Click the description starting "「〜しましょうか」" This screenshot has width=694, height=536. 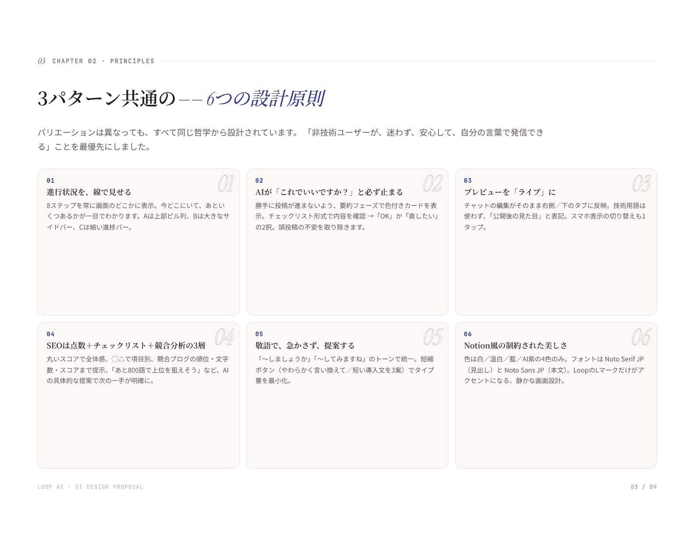click(x=345, y=370)
